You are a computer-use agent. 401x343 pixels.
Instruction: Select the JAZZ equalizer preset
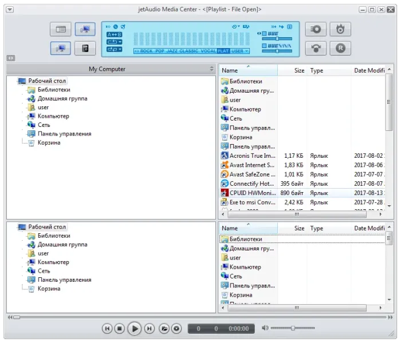171,51
